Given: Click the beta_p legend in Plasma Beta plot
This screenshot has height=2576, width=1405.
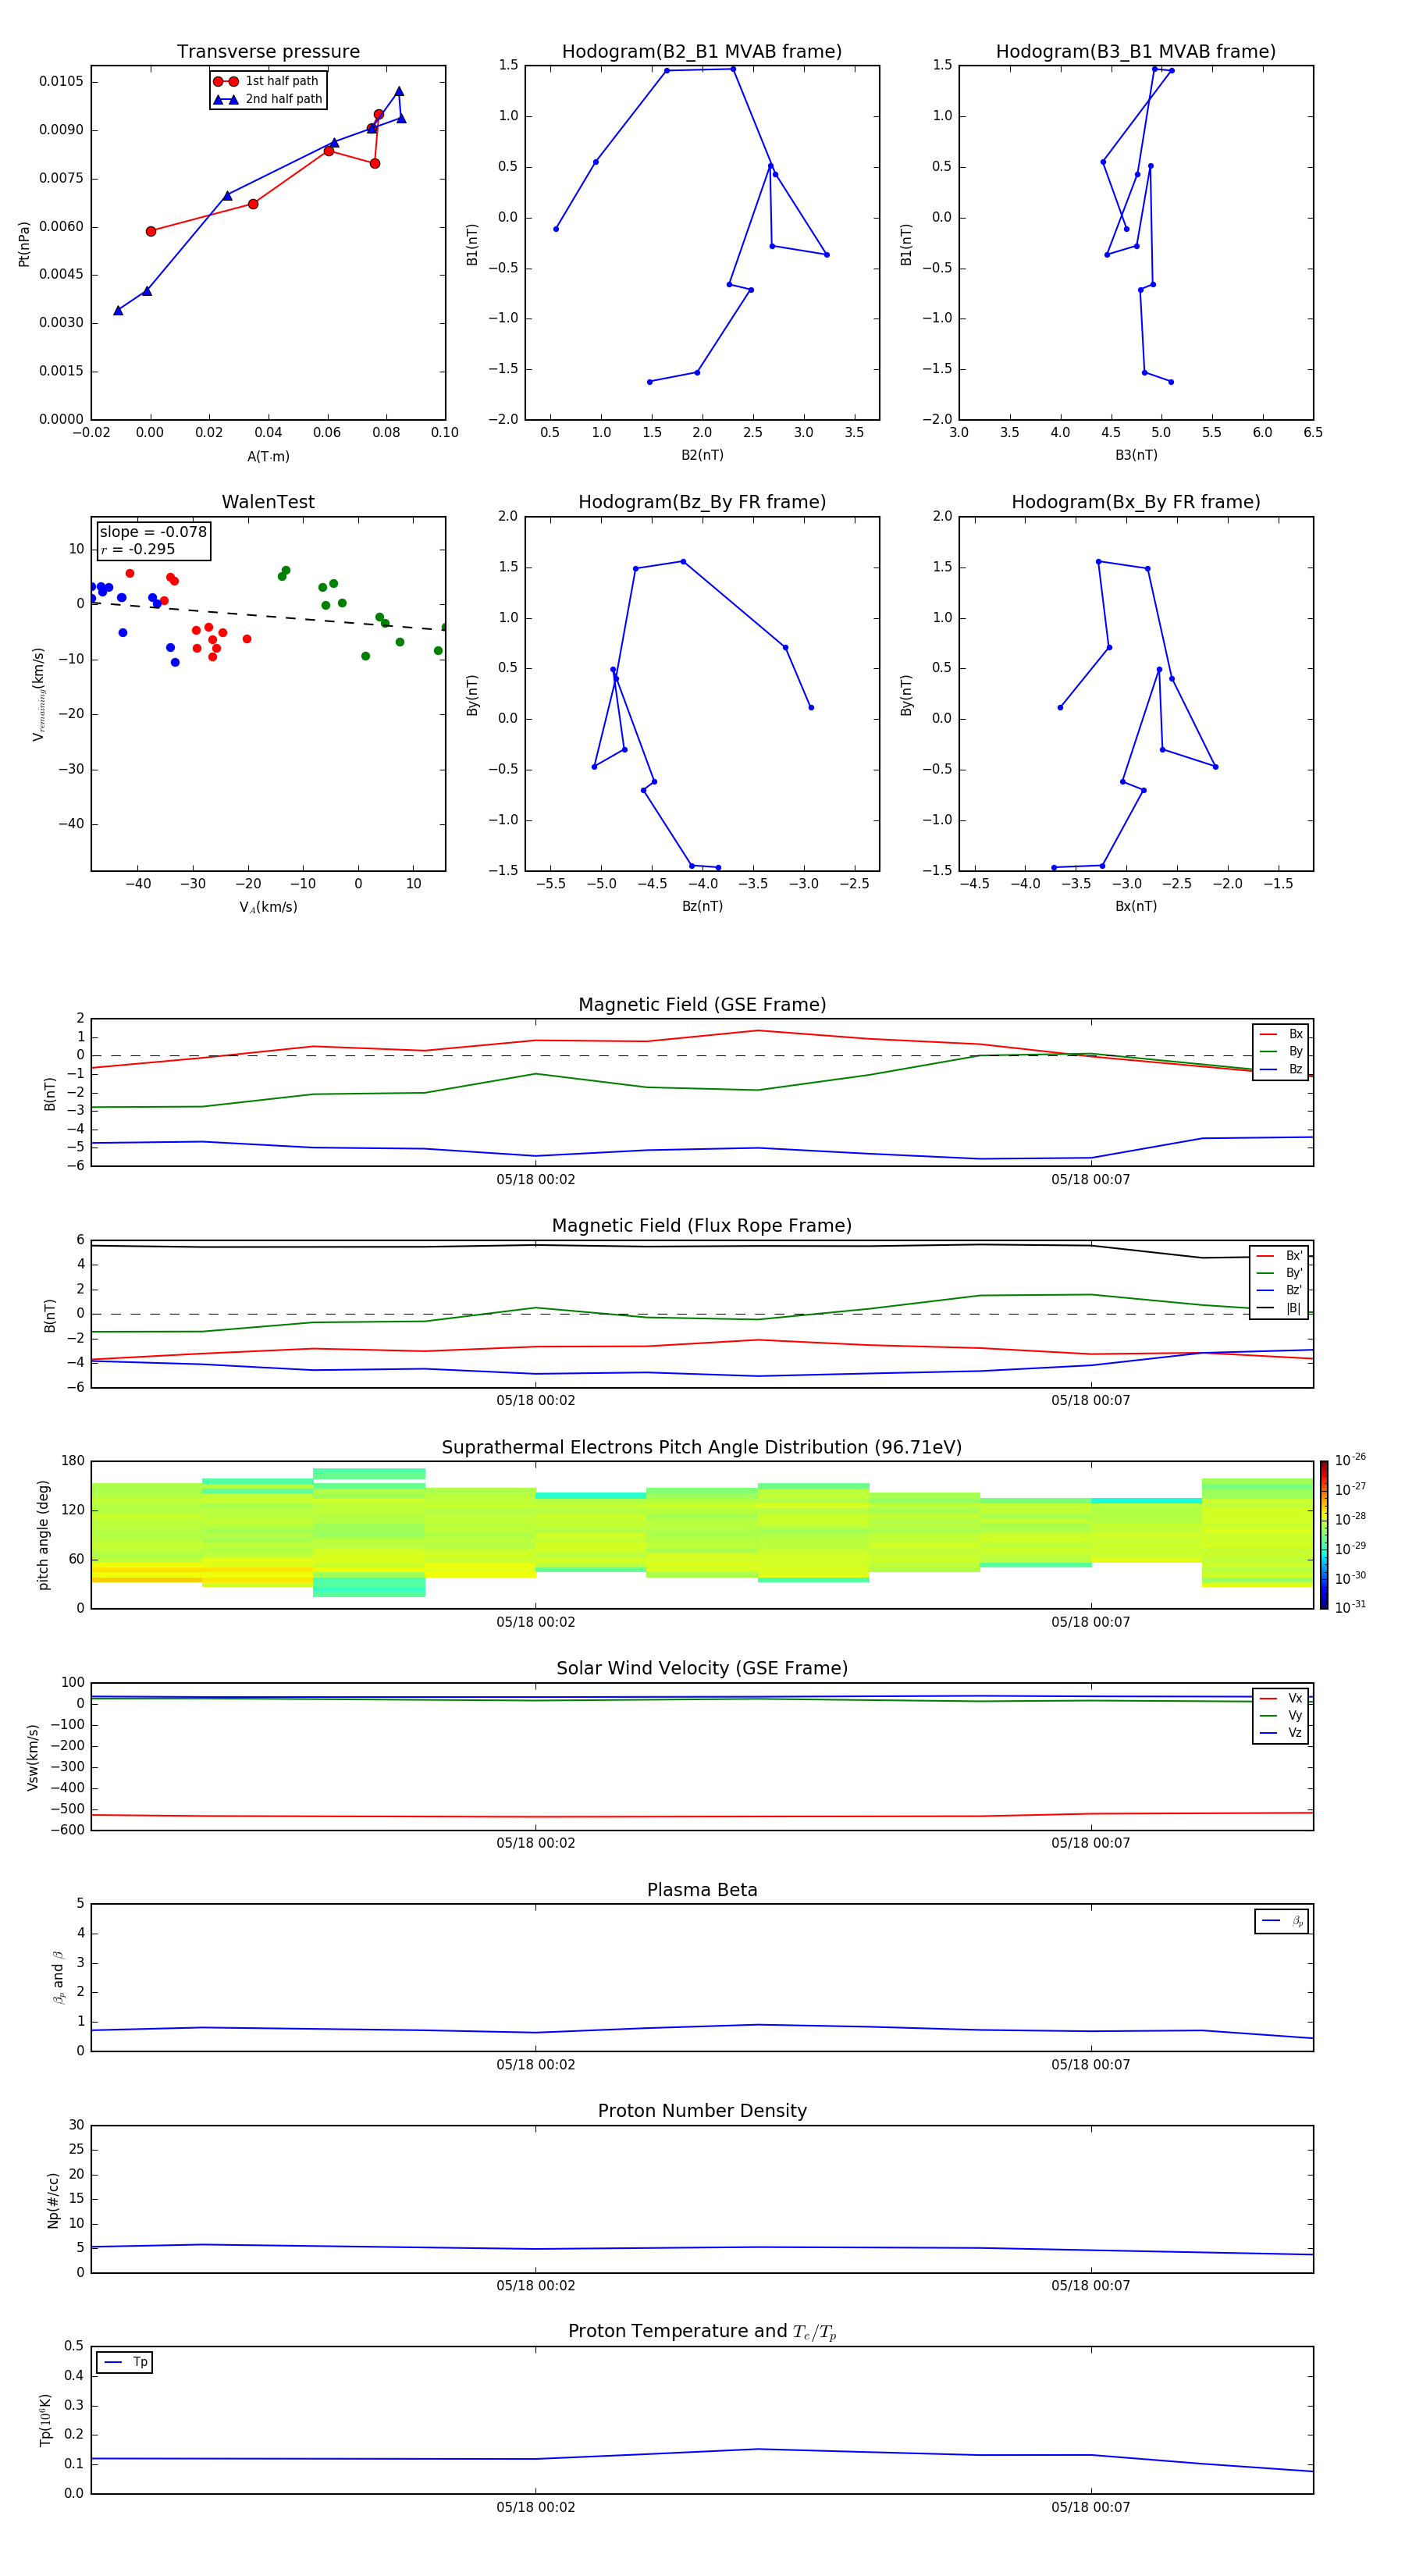Looking at the screenshot, I should click(1282, 1921).
